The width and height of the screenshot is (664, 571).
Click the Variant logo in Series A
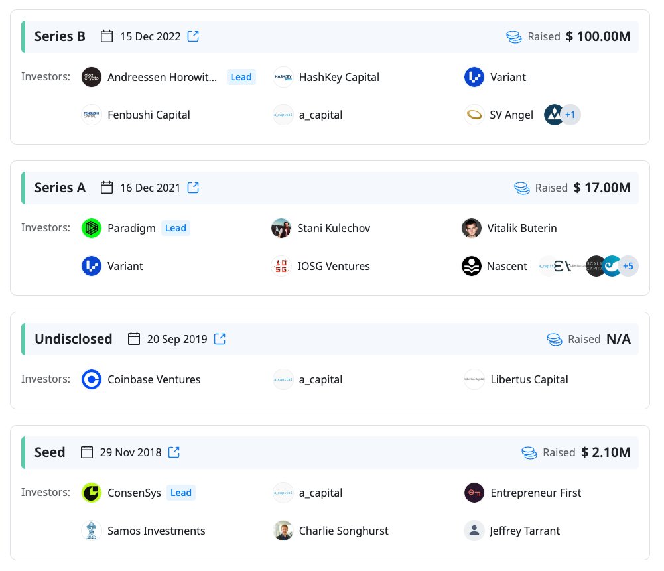[92, 266]
